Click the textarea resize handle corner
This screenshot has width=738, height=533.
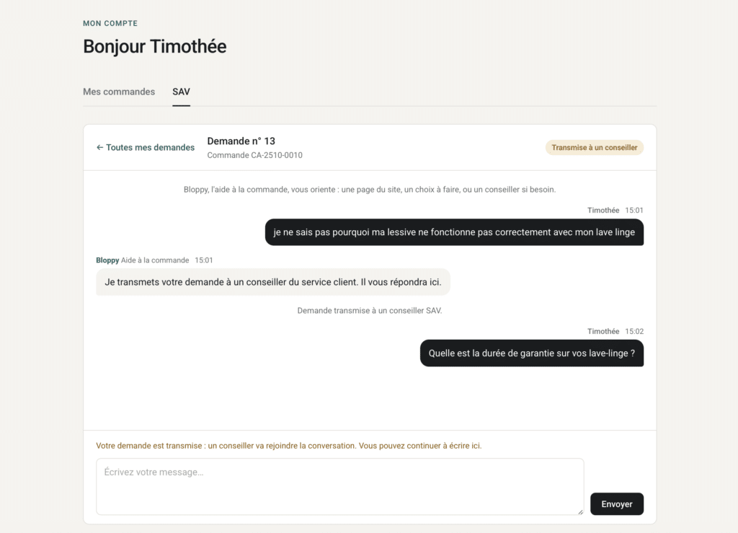580,512
